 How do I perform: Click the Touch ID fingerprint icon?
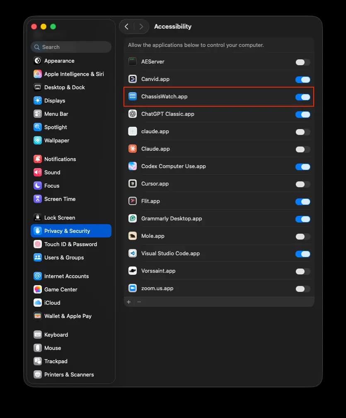point(38,244)
